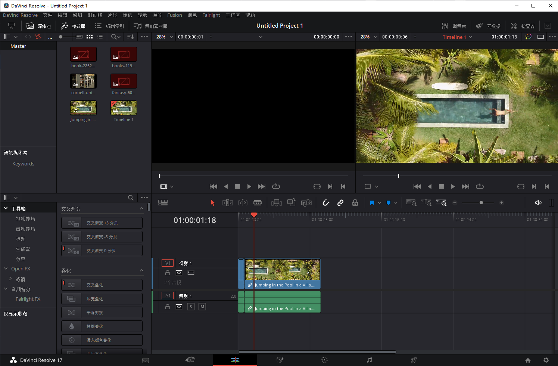Open Timeline 1 name dropdown
This screenshot has width=558, height=366.
click(x=457, y=37)
